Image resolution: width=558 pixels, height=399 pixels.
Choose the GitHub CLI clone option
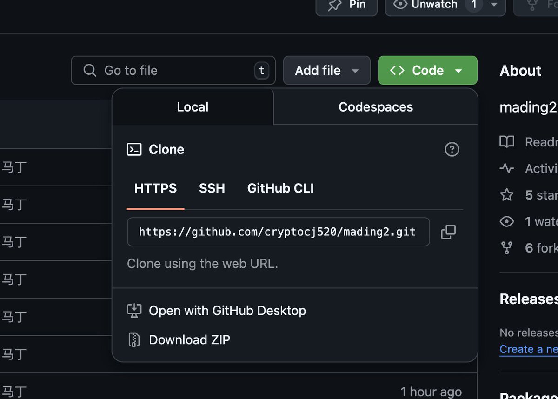(280, 188)
